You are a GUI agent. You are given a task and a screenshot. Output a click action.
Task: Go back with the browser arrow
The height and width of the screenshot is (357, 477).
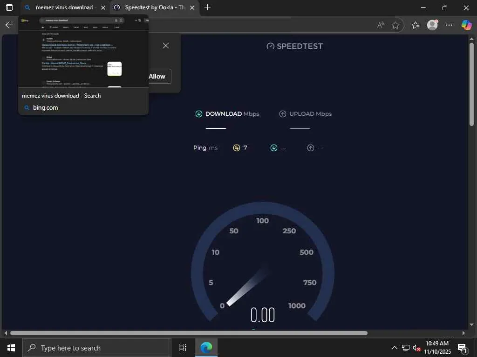point(9,25)
